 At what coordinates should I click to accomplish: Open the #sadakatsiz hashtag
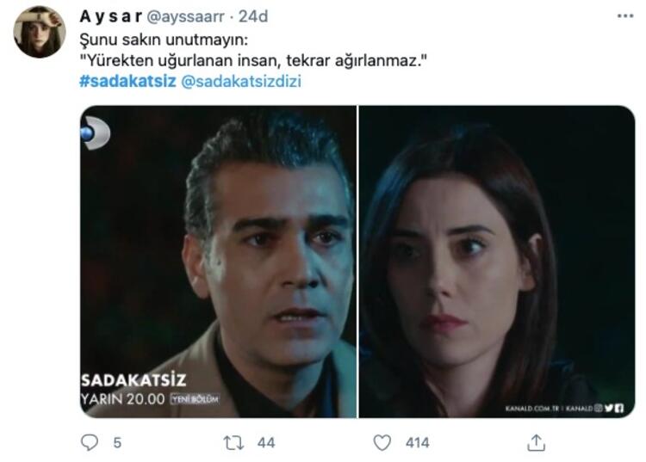[x=127, y=81]
